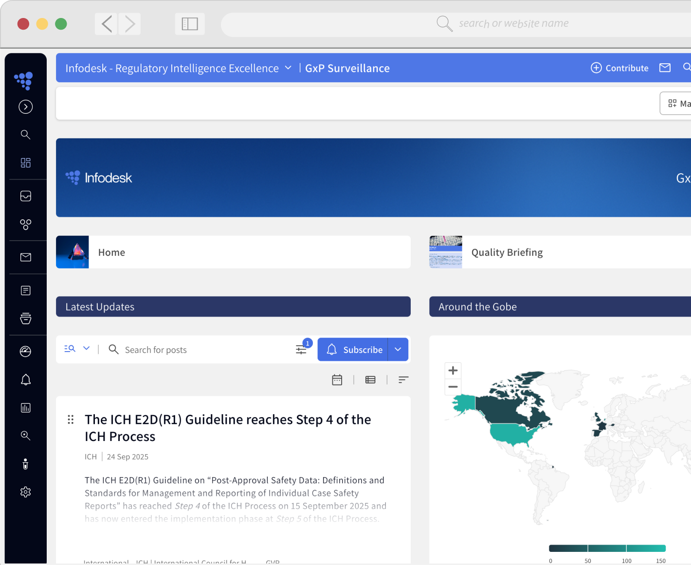Click the sidebar magnifier search icon
The height and width of the screenshot is (565, 691).
point(26,135)
